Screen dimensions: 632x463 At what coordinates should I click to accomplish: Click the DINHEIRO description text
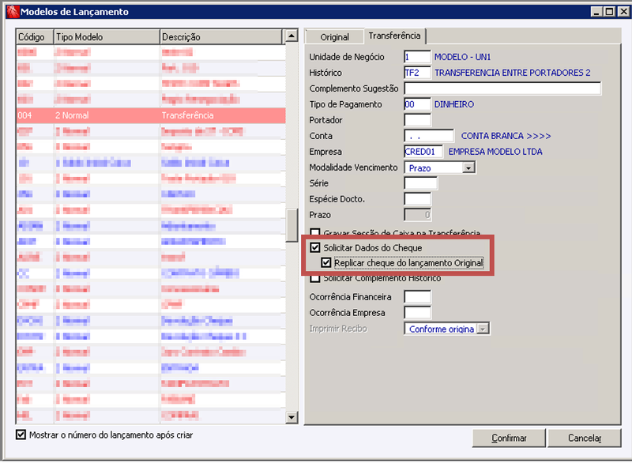coord(453,104)
